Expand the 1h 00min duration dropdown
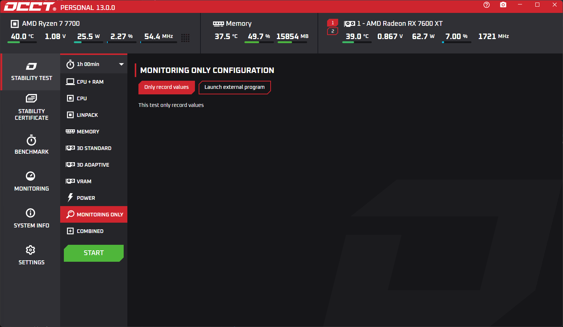 pyautogui.click(x=94, y=64)
